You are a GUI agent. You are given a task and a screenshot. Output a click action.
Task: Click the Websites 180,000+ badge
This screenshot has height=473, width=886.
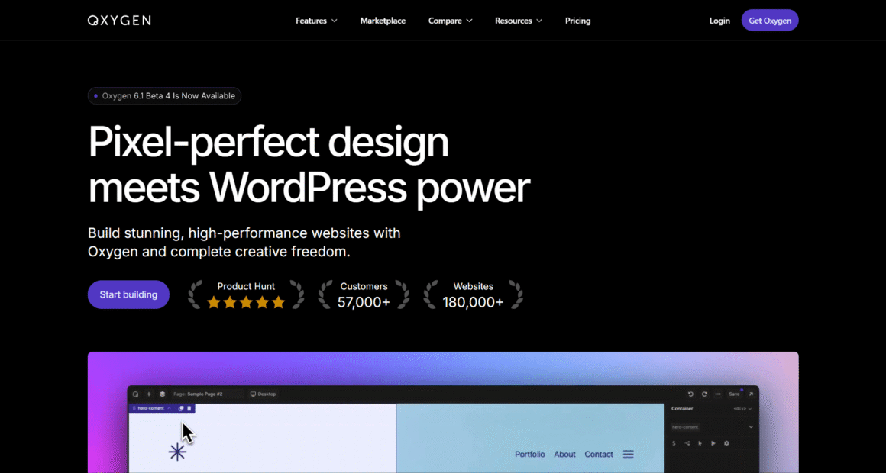473,294
